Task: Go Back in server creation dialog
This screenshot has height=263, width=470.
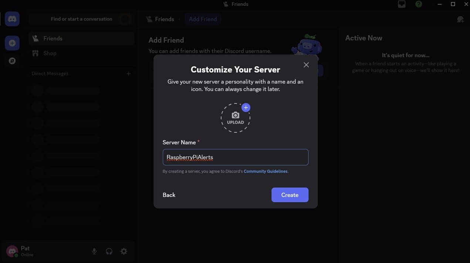Action: 169,195
